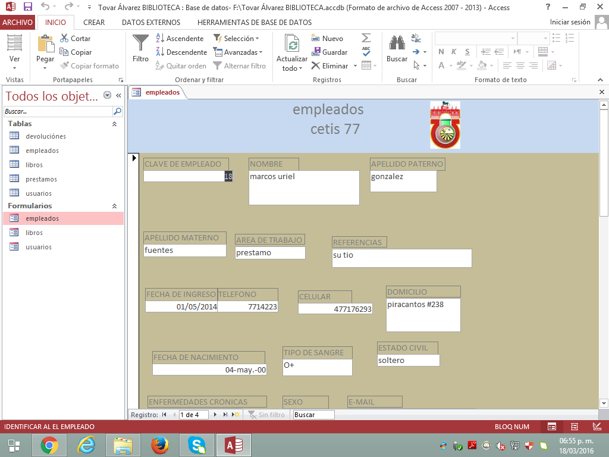
Task: Open the libros table in navigation pane
Action: point(34,165)
